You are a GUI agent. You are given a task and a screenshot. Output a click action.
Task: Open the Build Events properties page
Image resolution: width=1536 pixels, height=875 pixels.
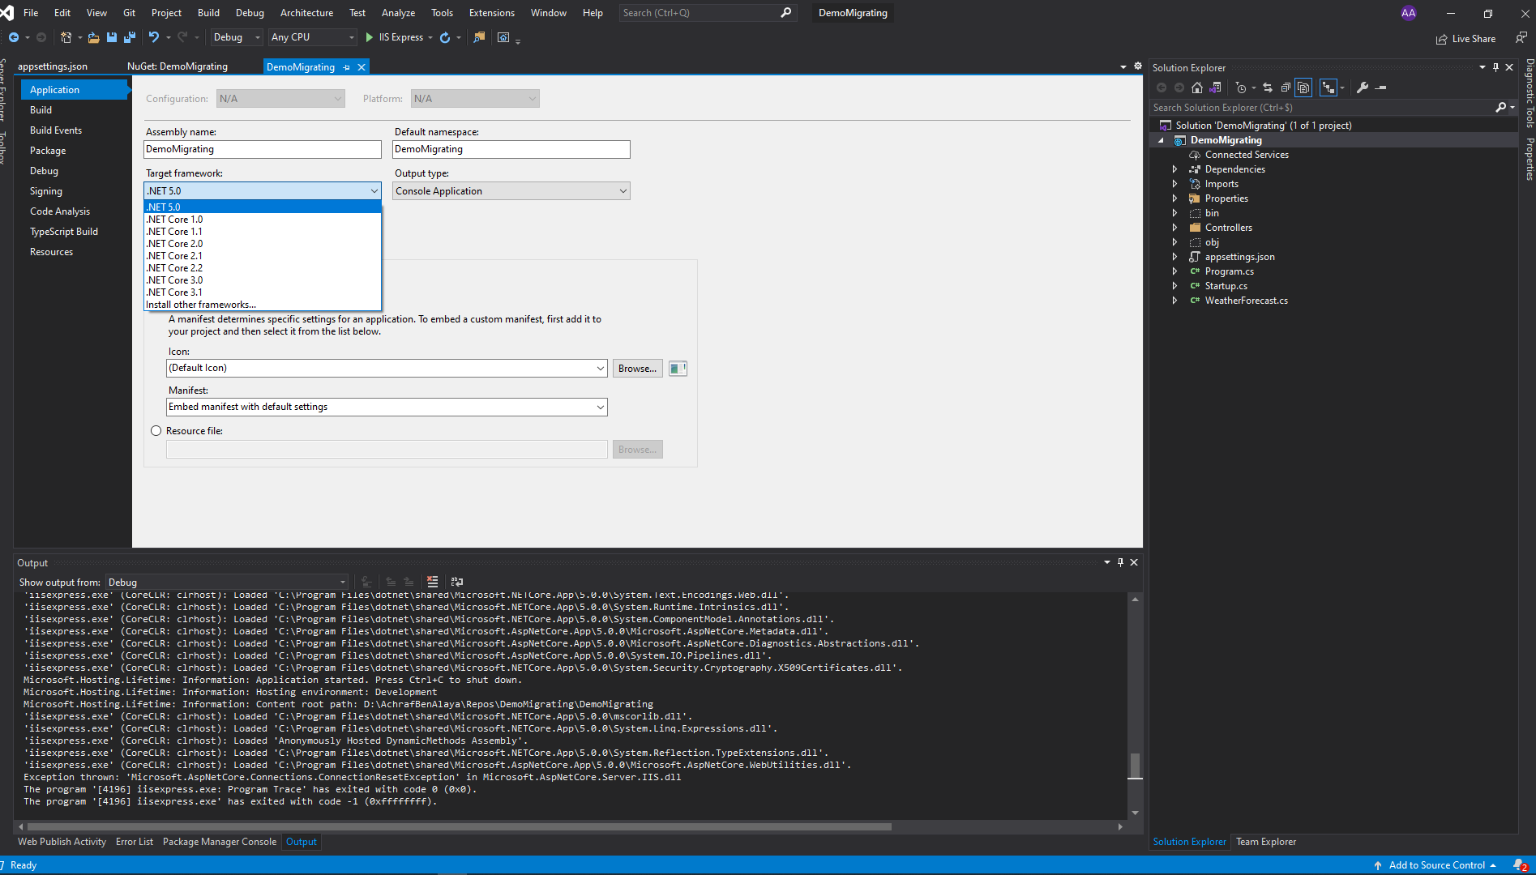[56, 130]
